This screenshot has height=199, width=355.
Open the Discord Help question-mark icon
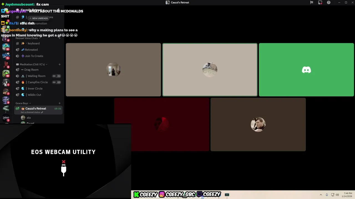coord(329,2)
